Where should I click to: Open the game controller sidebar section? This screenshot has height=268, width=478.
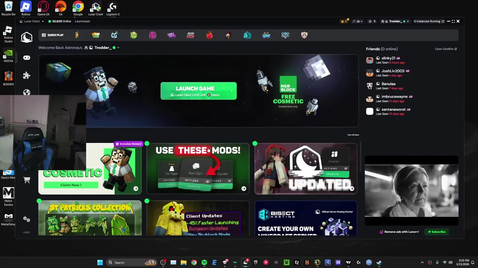click(x=27, y=58)
